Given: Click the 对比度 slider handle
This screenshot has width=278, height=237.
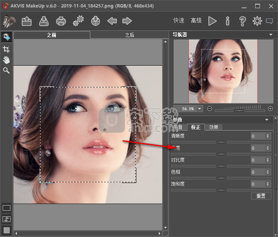Looking at the screenshot, I should pos(221,166).
